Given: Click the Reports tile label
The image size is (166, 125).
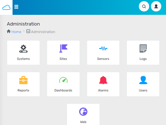Looking at the screenshot, I should pyautogui.click(x=24, y=90).
